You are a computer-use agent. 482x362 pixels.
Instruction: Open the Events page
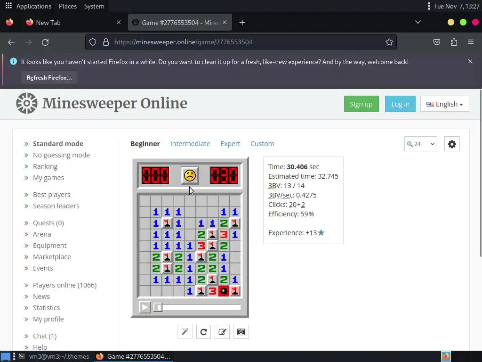coord(43,268)
